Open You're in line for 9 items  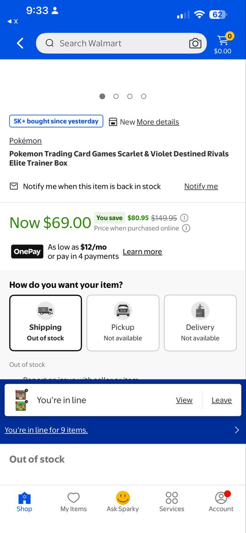pyautogui.click(x=46, y=430)
